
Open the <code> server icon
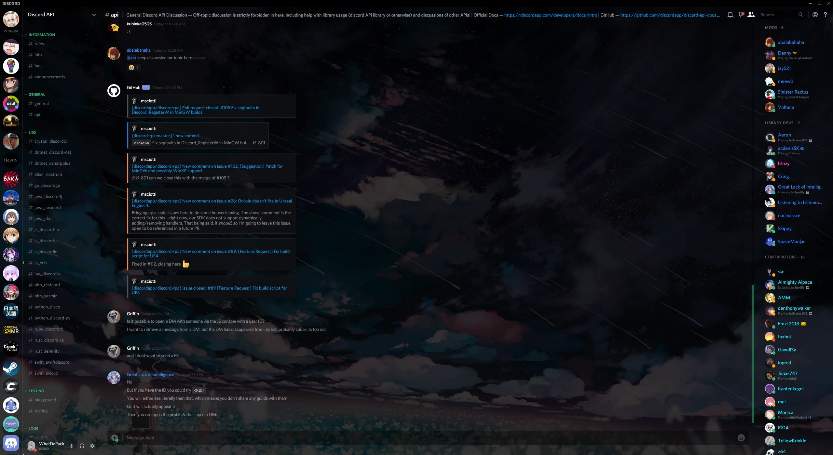pyautogui.click(x=11, y=424)
